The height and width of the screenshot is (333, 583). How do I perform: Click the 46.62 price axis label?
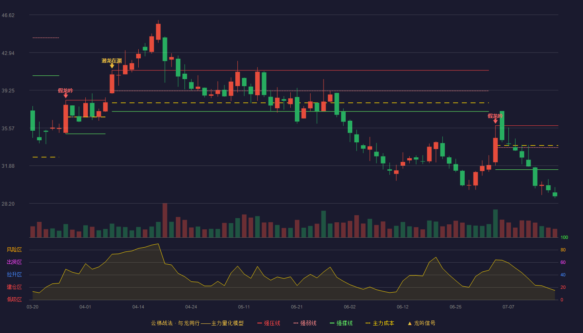click(8, 15)
